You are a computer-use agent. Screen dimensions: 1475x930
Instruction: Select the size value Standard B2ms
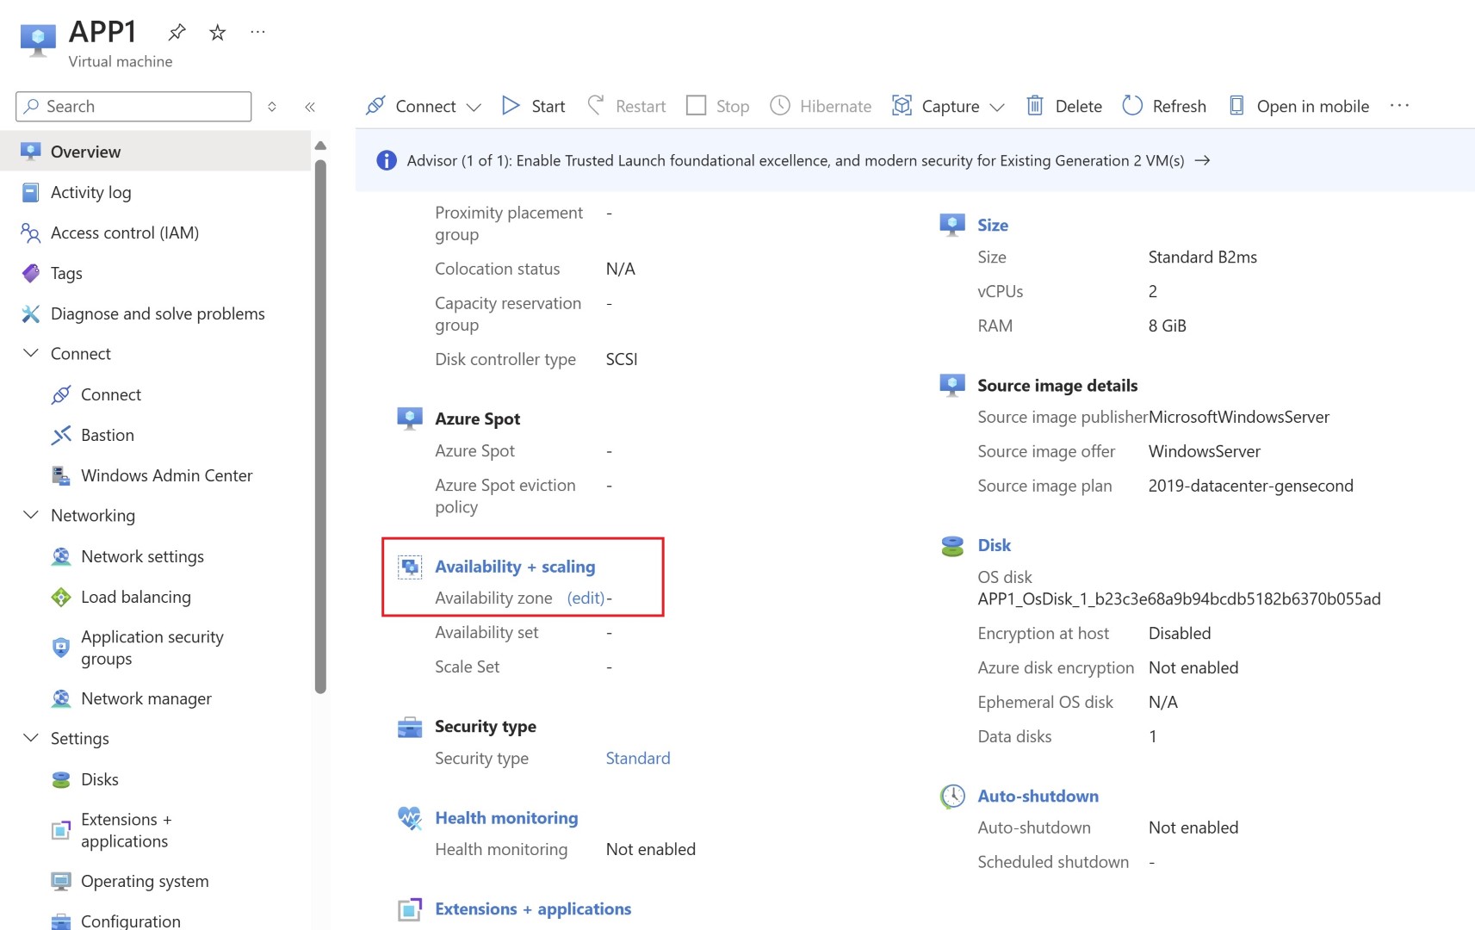point(1202,257)
